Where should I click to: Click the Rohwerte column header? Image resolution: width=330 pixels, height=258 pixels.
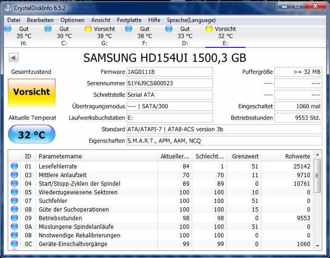(287, 157)
